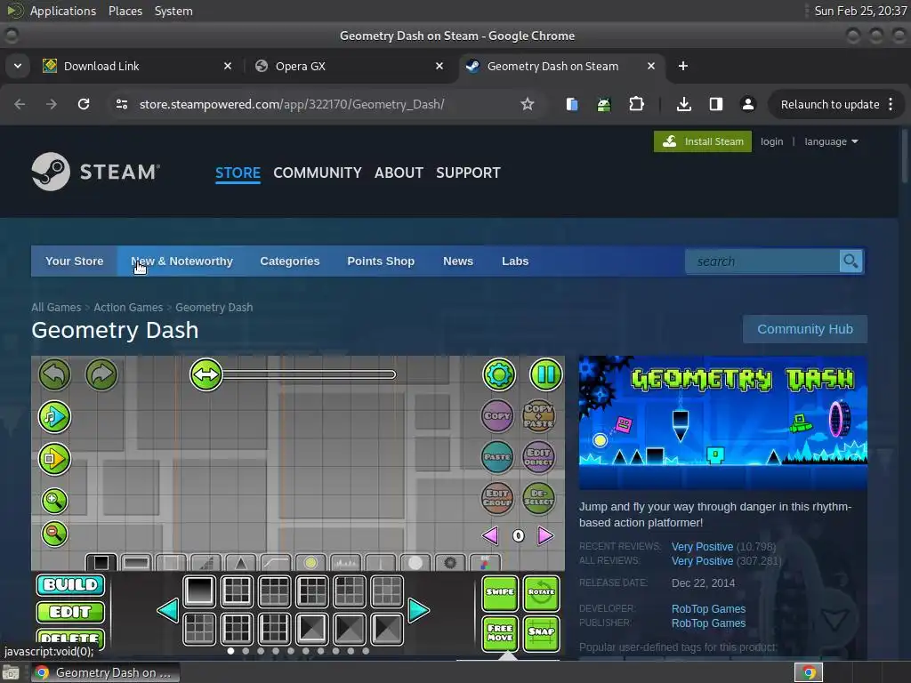Open RobTop Games developer link
Image resolution: width=911 pixels, height=683 pixels.
(708, 608)
